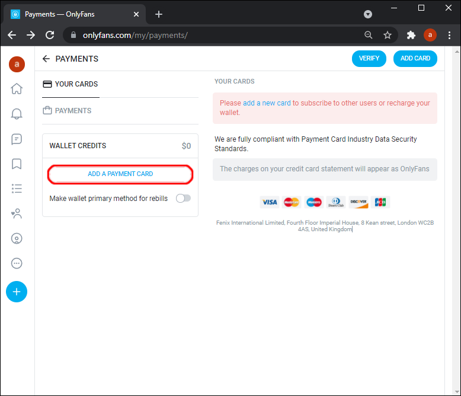The height and width of the screenshot is (396, 461).
Task: Click the Fenix International Limited address text
Action: coord(325,226)
